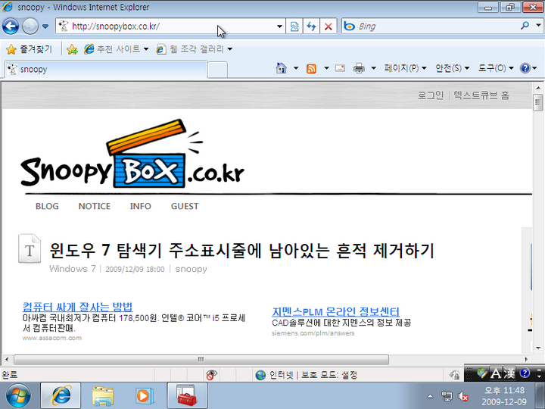545x409 pixels.
Task: Click the siemens.com/plm/answers ad URL
Action: point(313,333)
